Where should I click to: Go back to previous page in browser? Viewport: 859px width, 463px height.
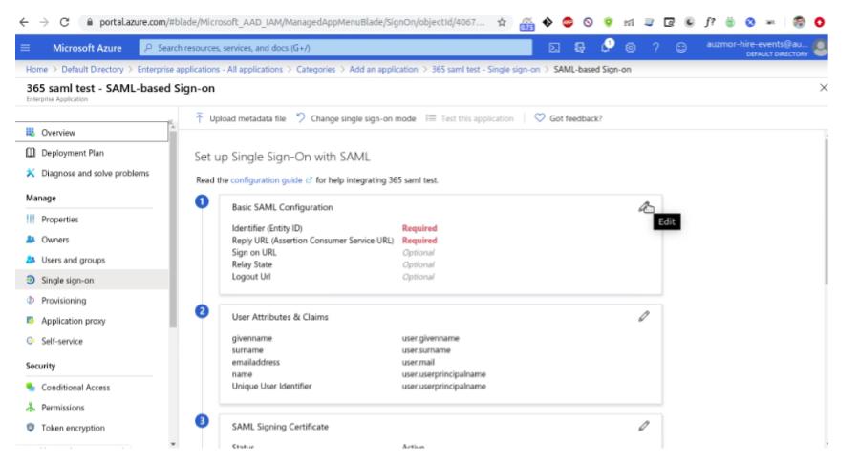24,22
